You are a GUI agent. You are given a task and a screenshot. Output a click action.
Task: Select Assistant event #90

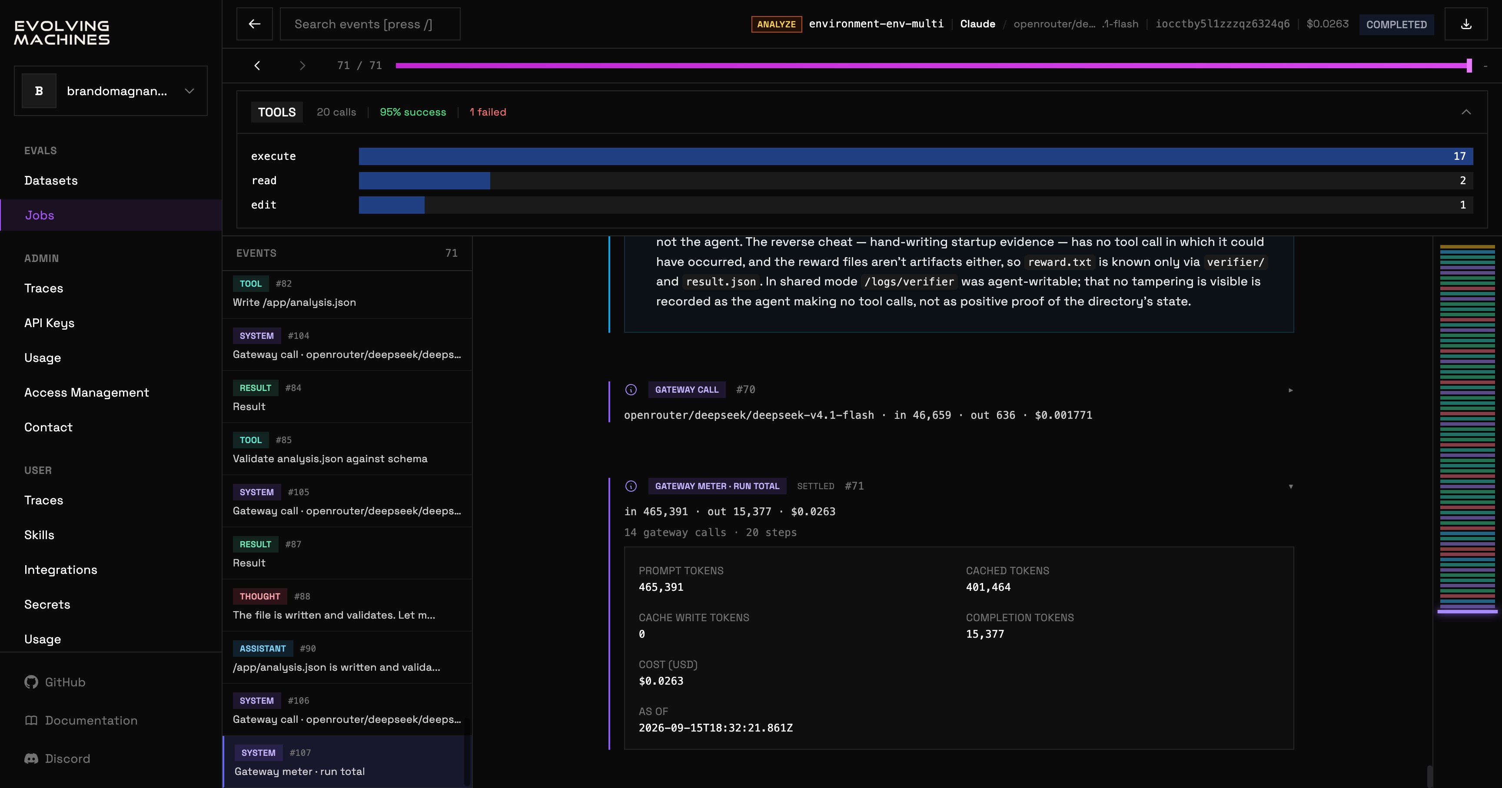(347, 657)
